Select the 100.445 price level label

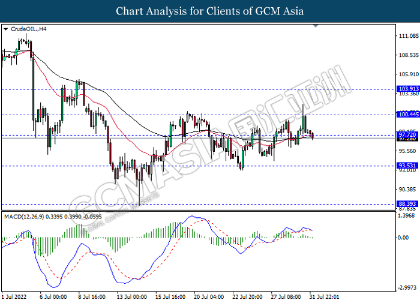click(407, 115)
